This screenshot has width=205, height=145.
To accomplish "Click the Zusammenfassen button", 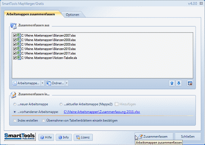I will [154, 136].
